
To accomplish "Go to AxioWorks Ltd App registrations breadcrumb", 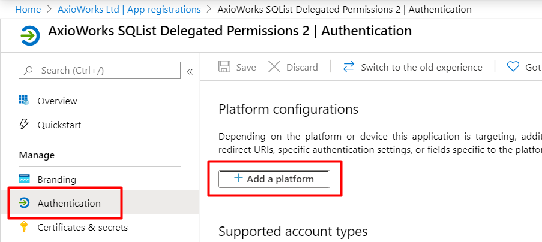I will [129, 10].
